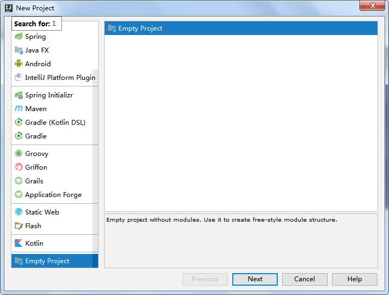389x295 pixels.
Task: Click the project list vertical scrollbar
Action: tap(95, 169)
